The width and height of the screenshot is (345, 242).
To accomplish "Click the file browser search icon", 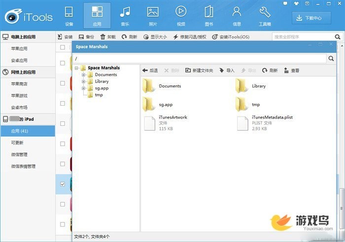I will pyautogui.click(x=331, y=59).
